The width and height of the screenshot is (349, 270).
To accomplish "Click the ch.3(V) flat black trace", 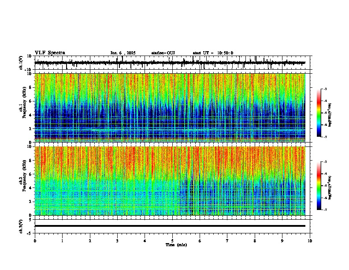I will [170, 226].
